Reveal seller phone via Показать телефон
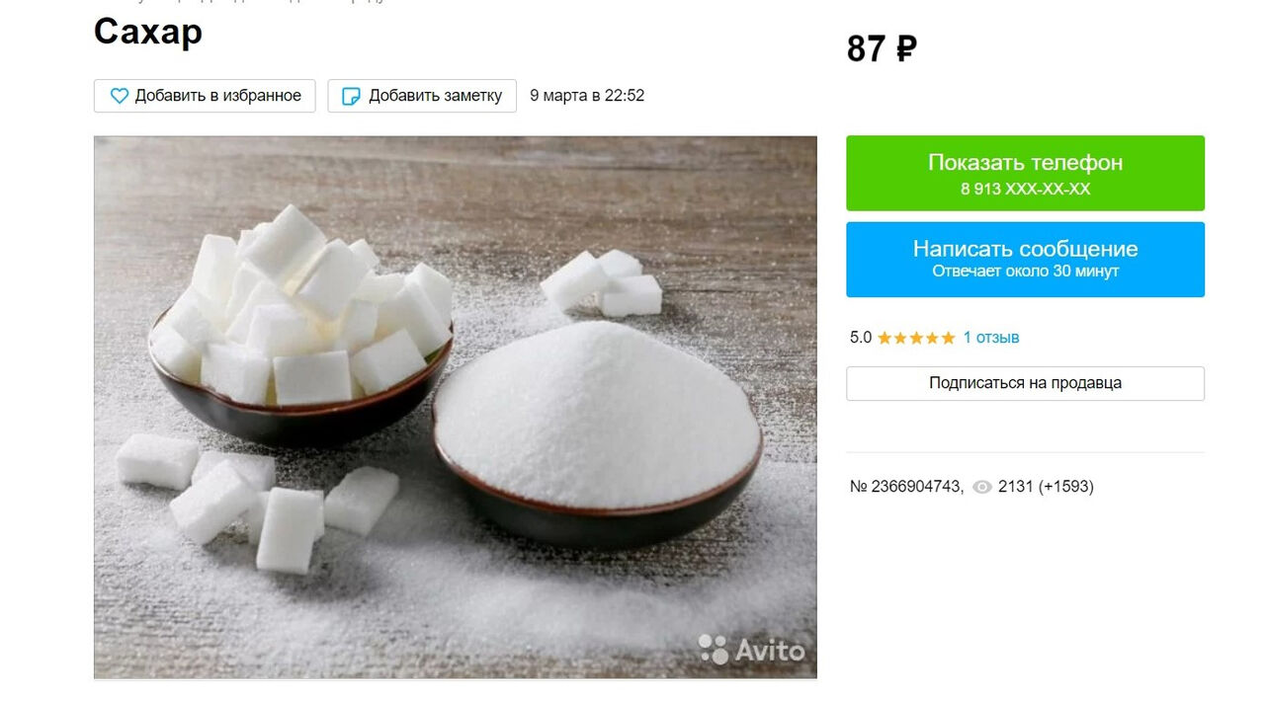Image resolution: width=1265 pixels, height=701 pixels. click(1025, 173)
